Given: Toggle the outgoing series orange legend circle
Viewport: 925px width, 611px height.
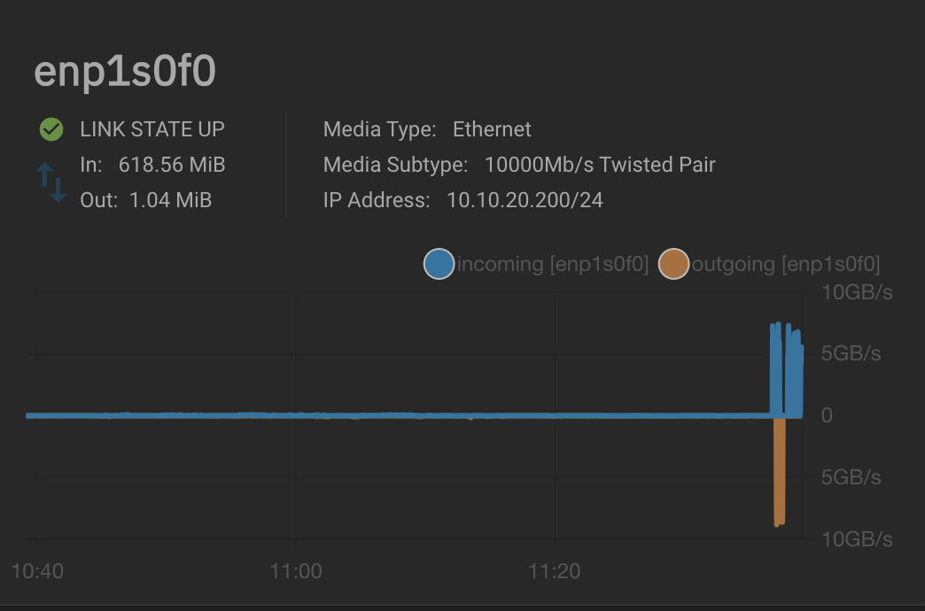Looking at the screenshot, I should (x=673, y=264).
